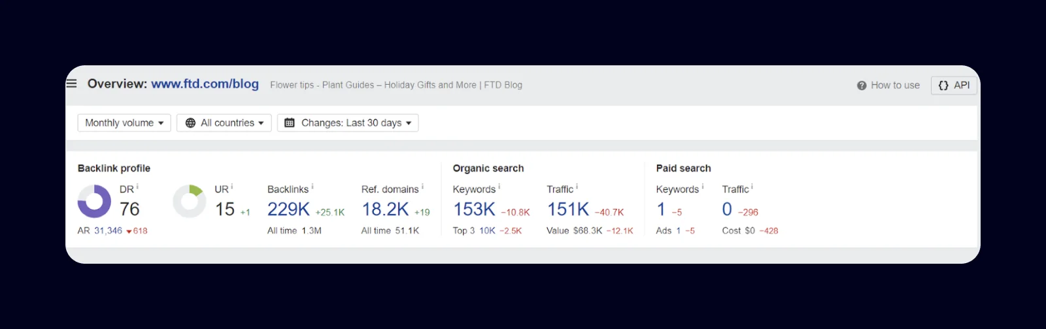
Task: Click the Value $68.3K text
Action: (575, 230)
